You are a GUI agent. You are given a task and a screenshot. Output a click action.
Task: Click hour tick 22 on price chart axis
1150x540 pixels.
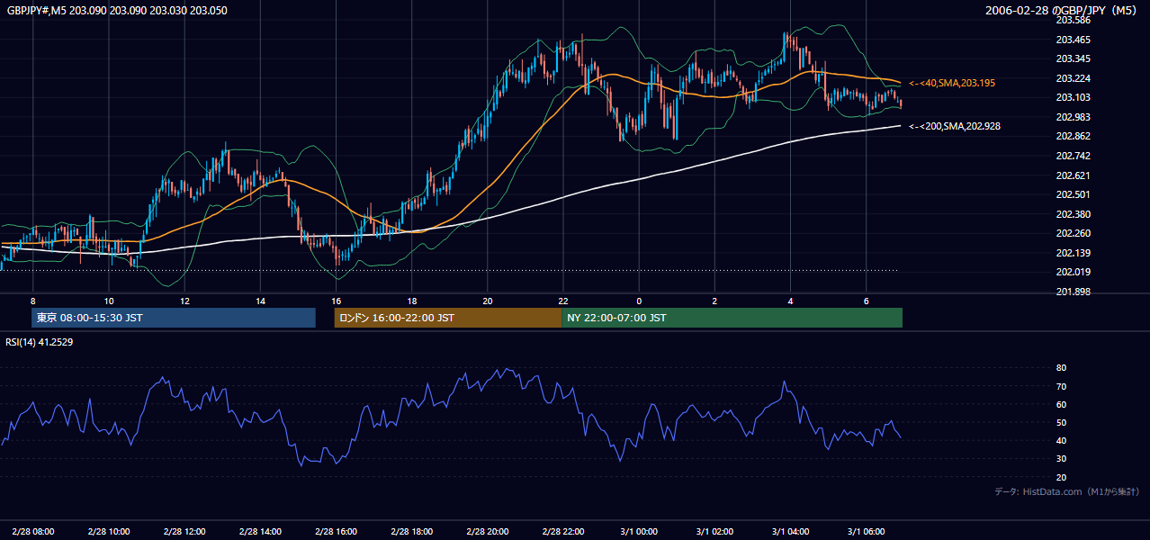(562, 301)
